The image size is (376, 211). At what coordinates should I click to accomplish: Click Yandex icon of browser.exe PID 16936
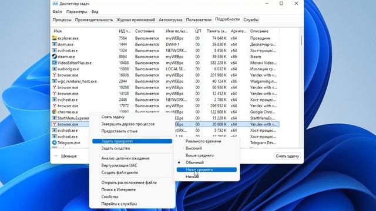(54, 75)
